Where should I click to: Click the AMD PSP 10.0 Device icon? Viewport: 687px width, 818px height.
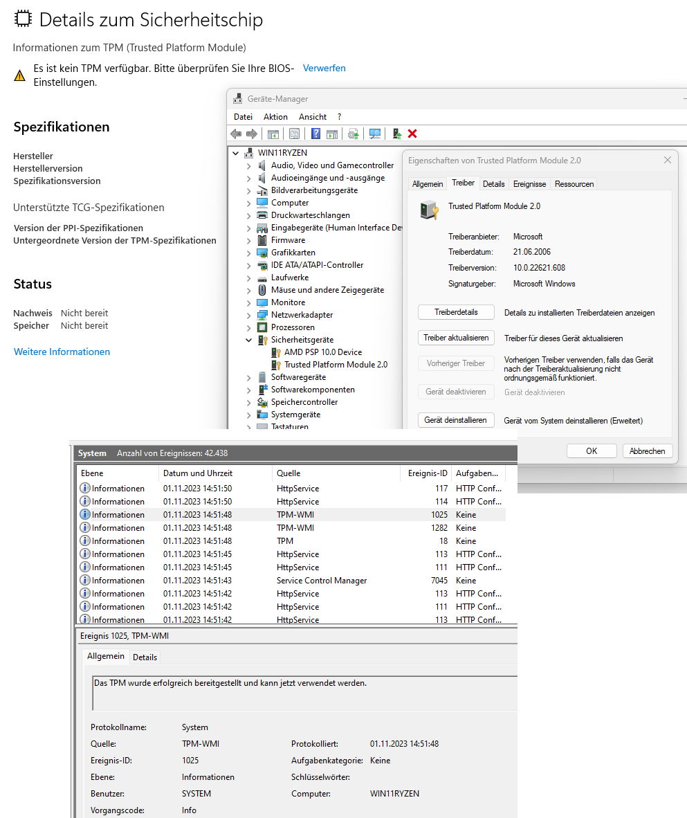coord(276,352)
